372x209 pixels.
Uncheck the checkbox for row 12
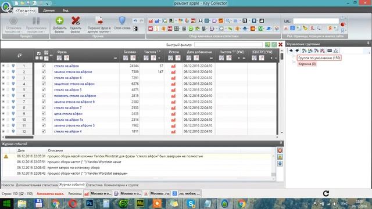tap(44, 131)
